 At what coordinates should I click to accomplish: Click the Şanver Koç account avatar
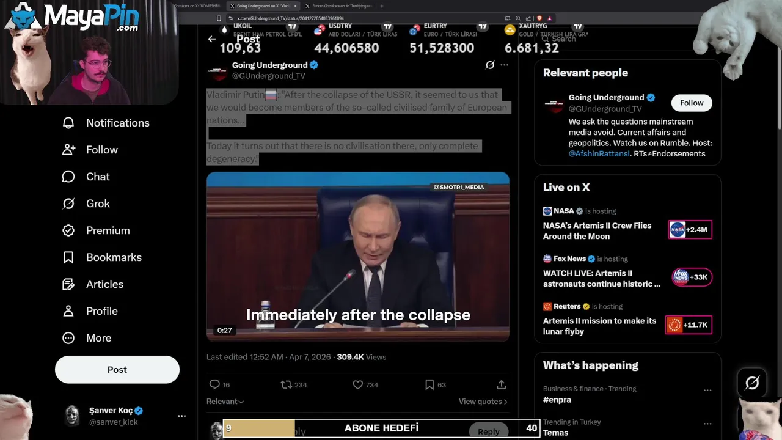pyautogui.click(x=72, y=416)
